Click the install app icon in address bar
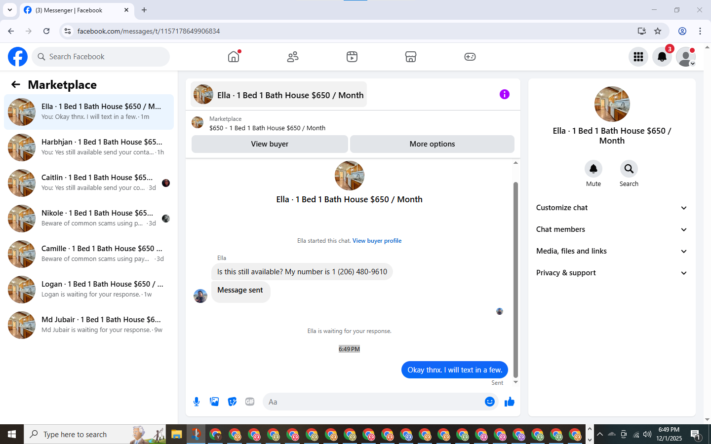 click(x=642, y=31)
